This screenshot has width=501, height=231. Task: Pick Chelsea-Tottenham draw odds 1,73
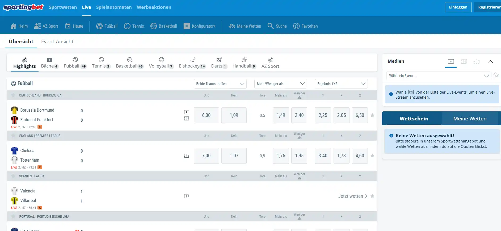(342, 156)
